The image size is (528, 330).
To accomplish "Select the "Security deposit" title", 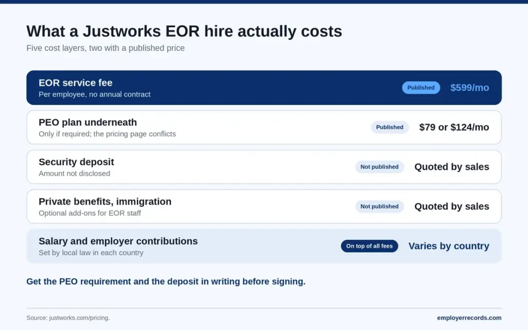I will [76, 162].
